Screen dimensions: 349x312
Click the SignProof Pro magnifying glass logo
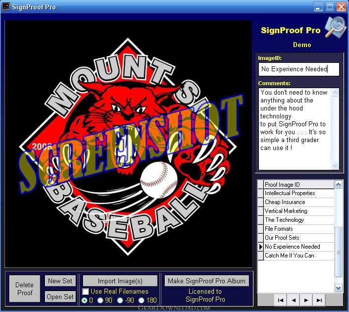point(336,28)
